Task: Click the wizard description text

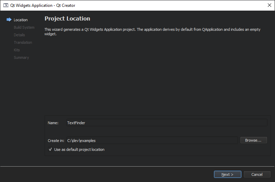Action: pos(152,31)
